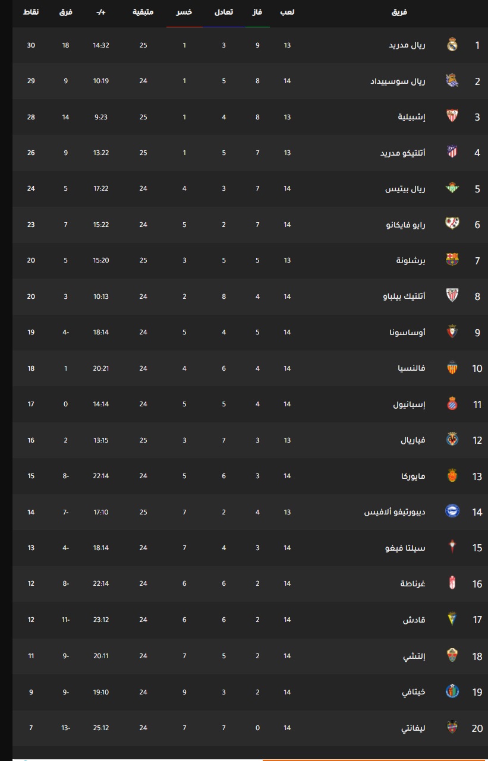The height and width of the screenshot is (761, 488).
Task: Sort by فاز wins column header
Action: [x=257, y=12]
